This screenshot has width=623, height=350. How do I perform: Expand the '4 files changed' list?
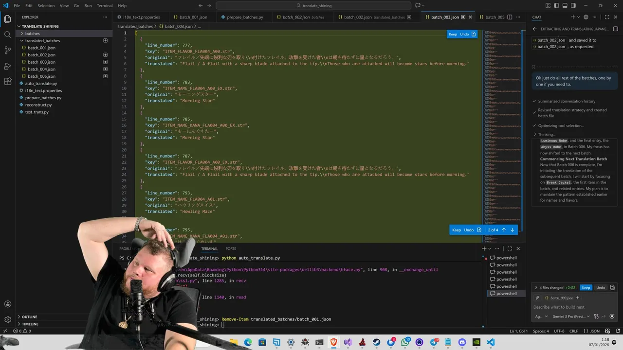536,288
